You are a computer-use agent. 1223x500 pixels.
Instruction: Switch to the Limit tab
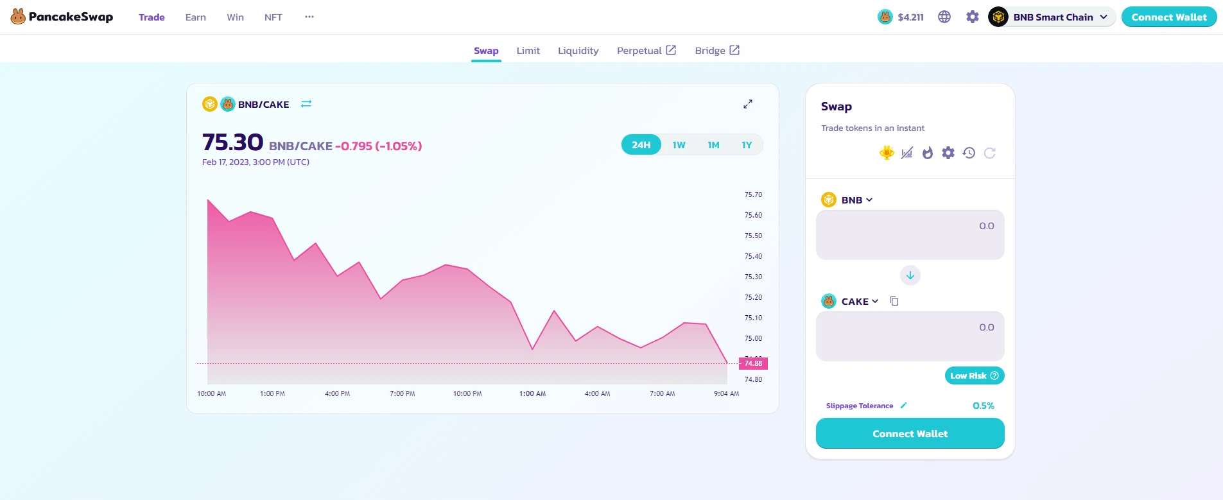tap(528, 51)
